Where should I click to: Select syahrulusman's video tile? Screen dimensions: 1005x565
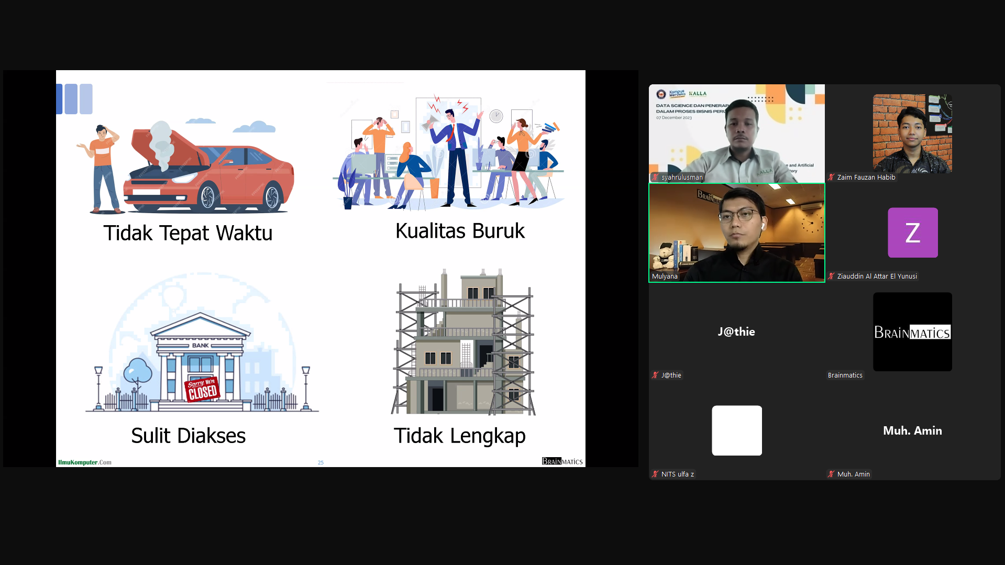pos(736,134)
